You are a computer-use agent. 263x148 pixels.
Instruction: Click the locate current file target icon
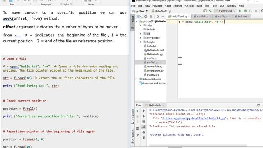145,16
